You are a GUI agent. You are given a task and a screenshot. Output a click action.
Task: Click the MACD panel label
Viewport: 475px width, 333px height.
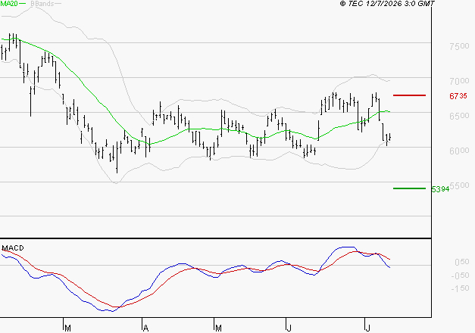click(13, 248)
